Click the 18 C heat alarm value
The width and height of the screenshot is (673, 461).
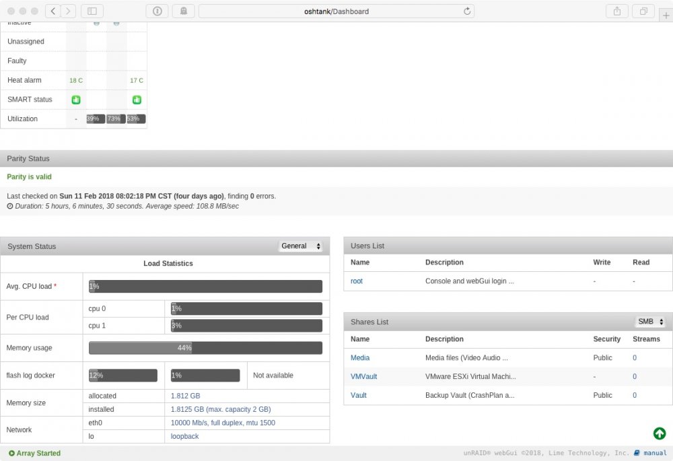click(76, 80)
